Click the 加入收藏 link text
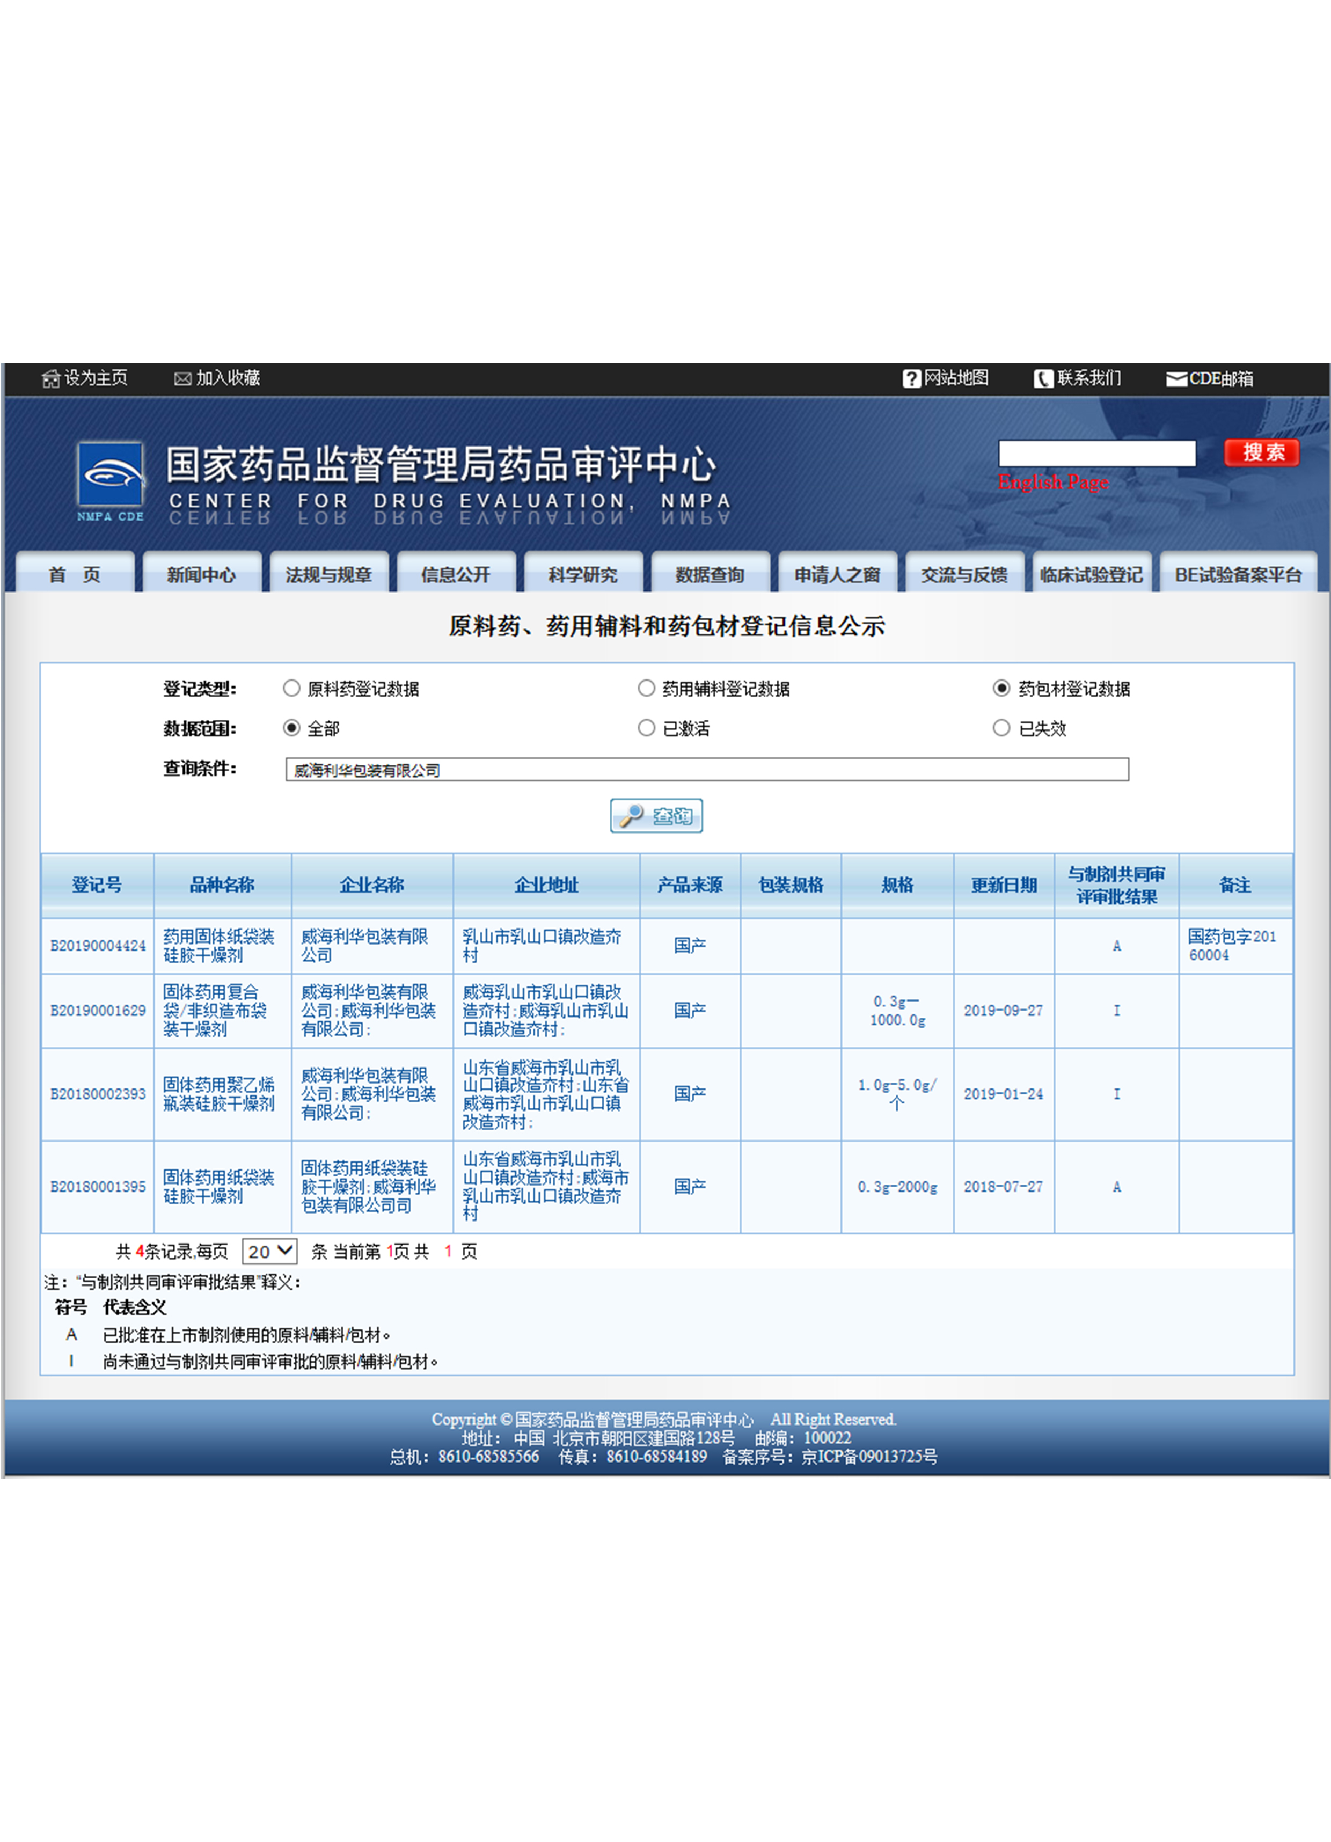 tap(228, 378)
